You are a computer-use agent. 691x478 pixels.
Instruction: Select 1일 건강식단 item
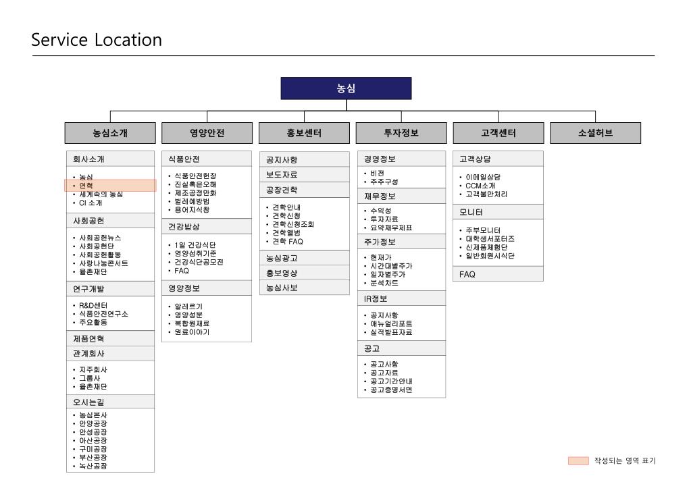(x=195, y=245)
